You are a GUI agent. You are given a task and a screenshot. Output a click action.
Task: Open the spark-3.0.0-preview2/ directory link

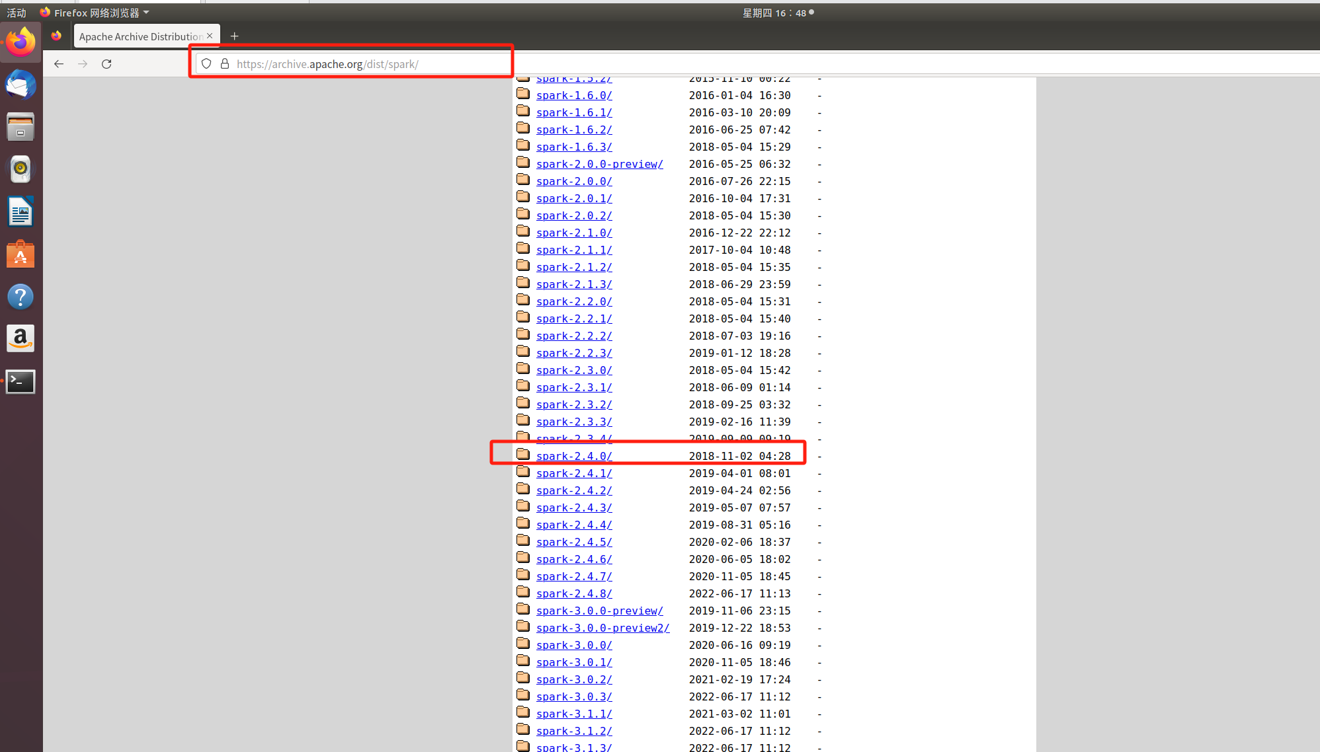(x=602, y=628)
